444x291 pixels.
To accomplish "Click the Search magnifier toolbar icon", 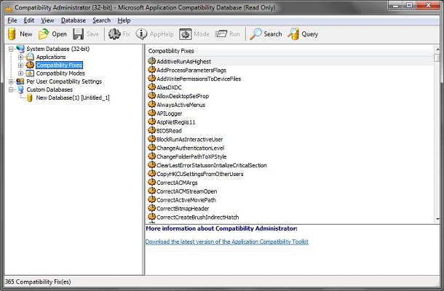I will (255, 34).
